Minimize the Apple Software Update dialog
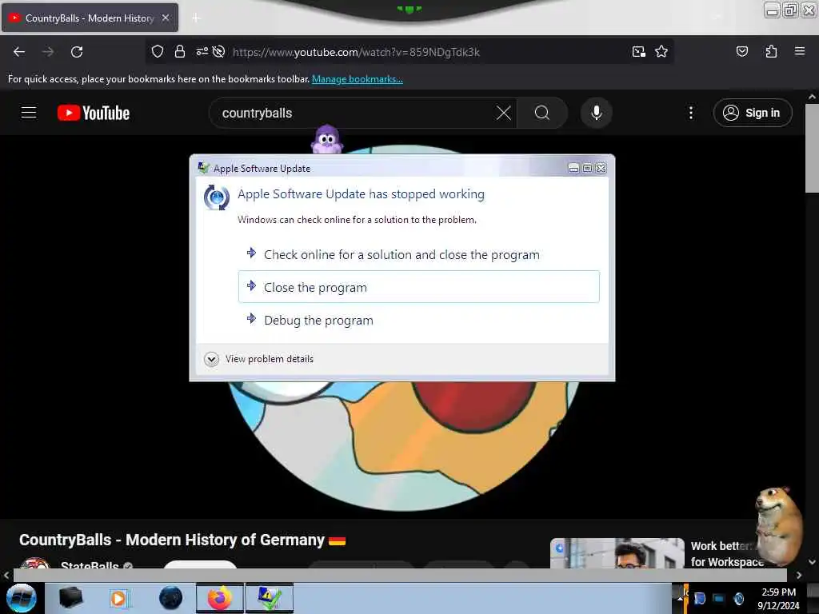The height and width of the screenshot is (614, 819). (x=573, y=168)
